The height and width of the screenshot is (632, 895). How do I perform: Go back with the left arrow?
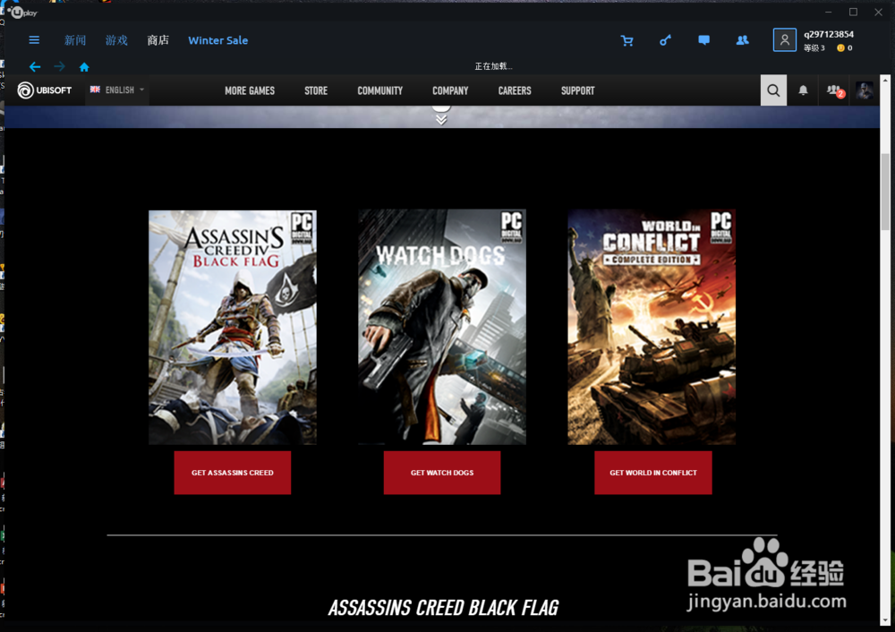click(35, 67)
